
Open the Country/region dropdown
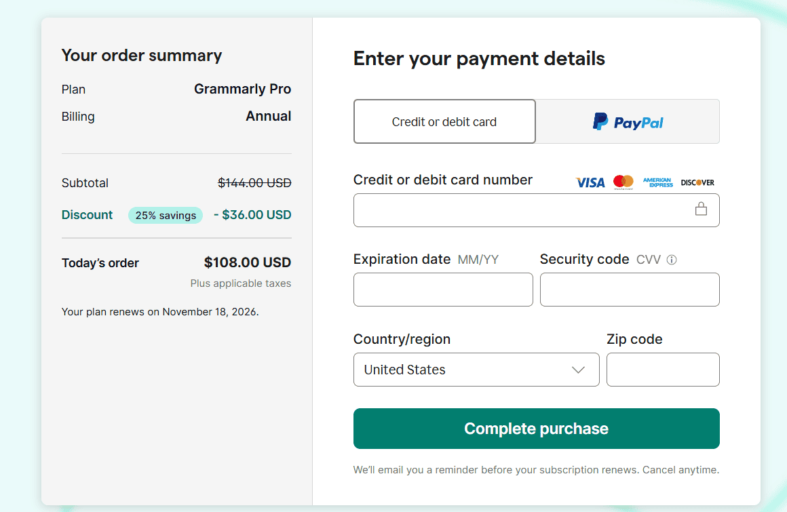[x=476, y=370]
